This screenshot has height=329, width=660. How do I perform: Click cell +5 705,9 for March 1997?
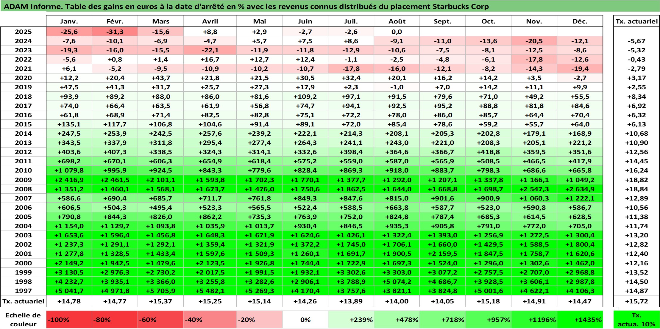160,291
